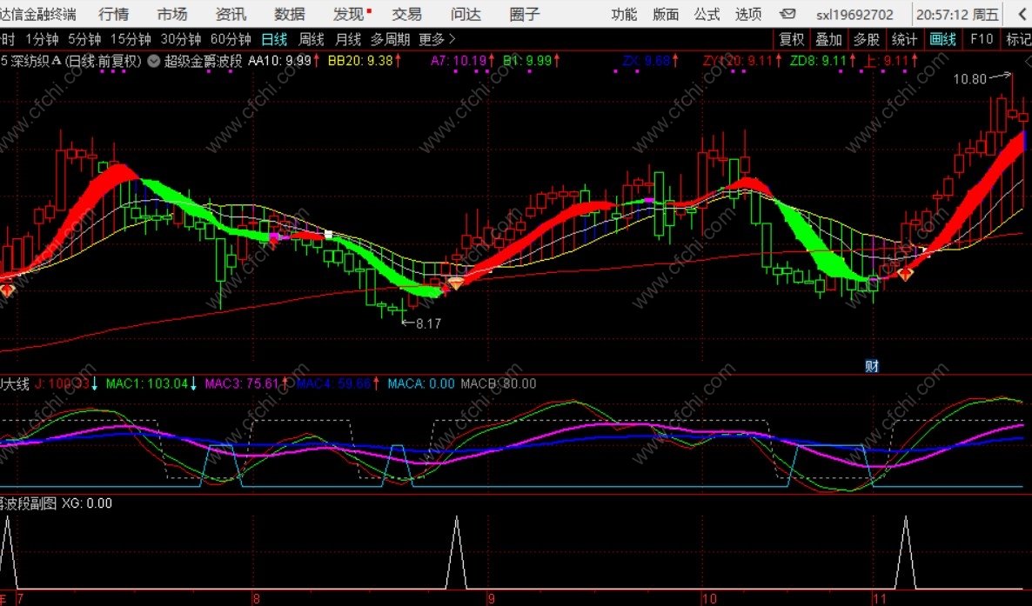Click the diamond buy signal near month 11
1032x606 pixels.
tap(906, 274)
